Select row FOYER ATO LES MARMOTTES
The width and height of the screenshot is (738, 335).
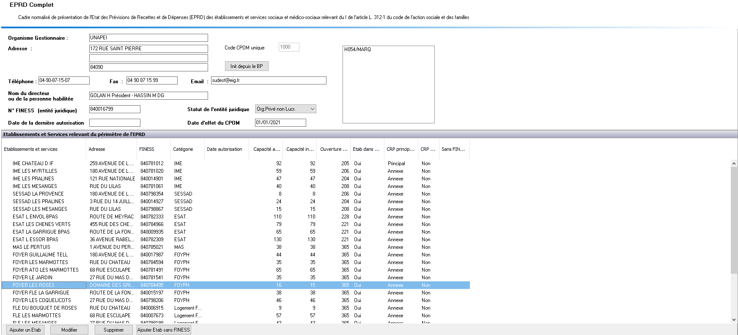(x=236, y=270)
